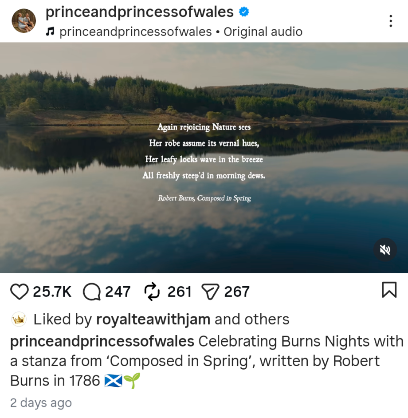View the 25.7K likes count
408x418 pixels.
click(x=52, y=292)
